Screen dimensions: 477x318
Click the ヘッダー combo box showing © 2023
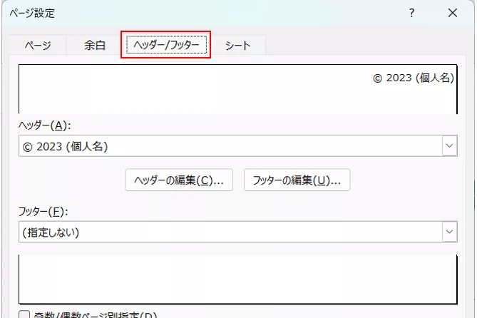click(x=230, y=146)
